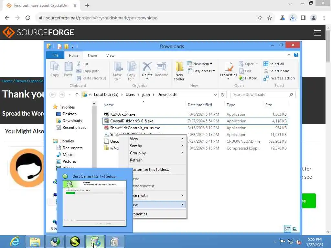
Task: Open Explorer Help question mark icon
Action: [x=296, y=55]
